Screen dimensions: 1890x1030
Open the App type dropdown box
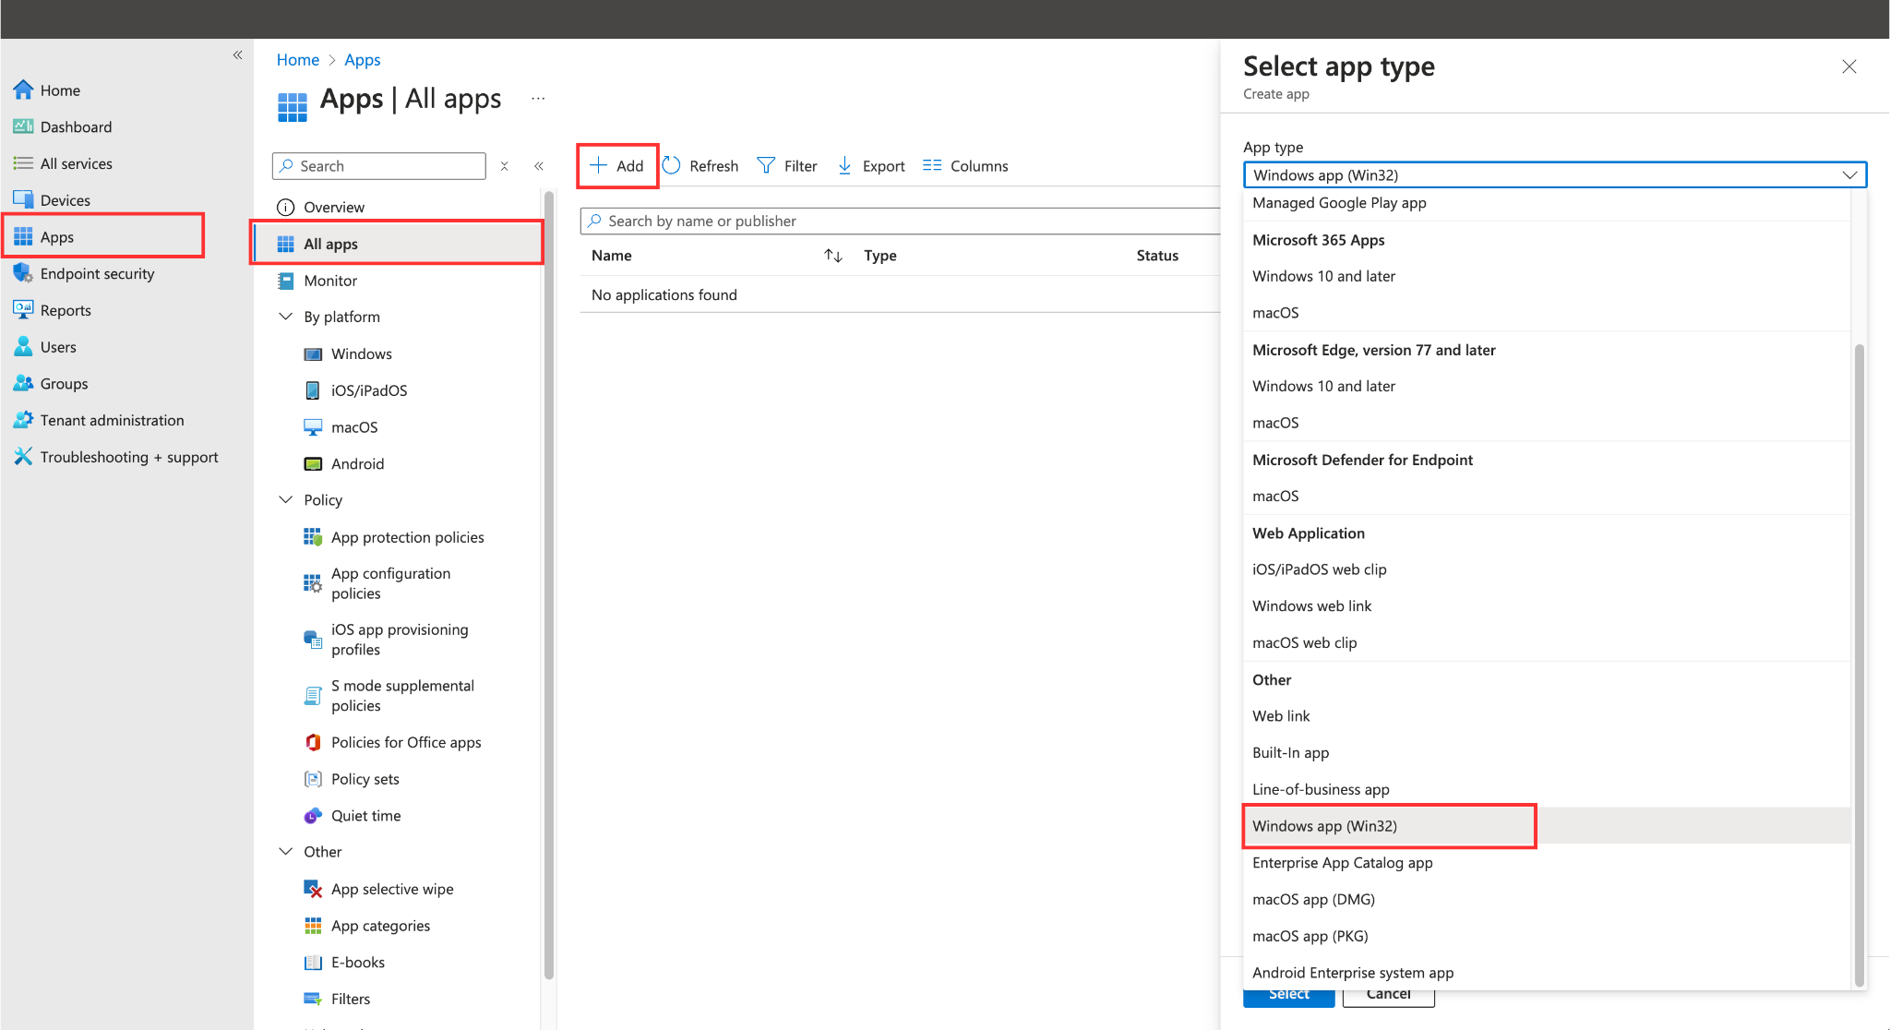click(1554, 174)
